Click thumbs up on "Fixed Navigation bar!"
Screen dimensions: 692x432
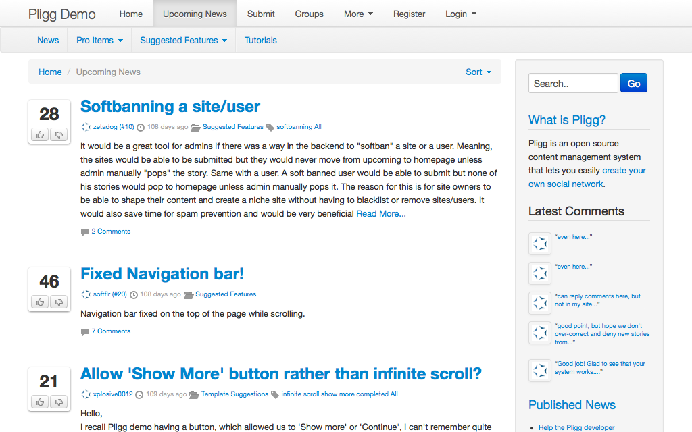(40, 302)
